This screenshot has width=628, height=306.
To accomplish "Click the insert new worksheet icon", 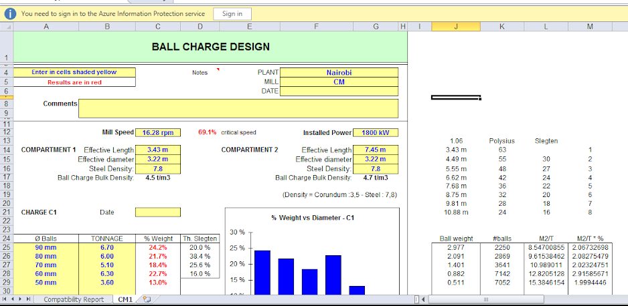I will tap(145, 300).
